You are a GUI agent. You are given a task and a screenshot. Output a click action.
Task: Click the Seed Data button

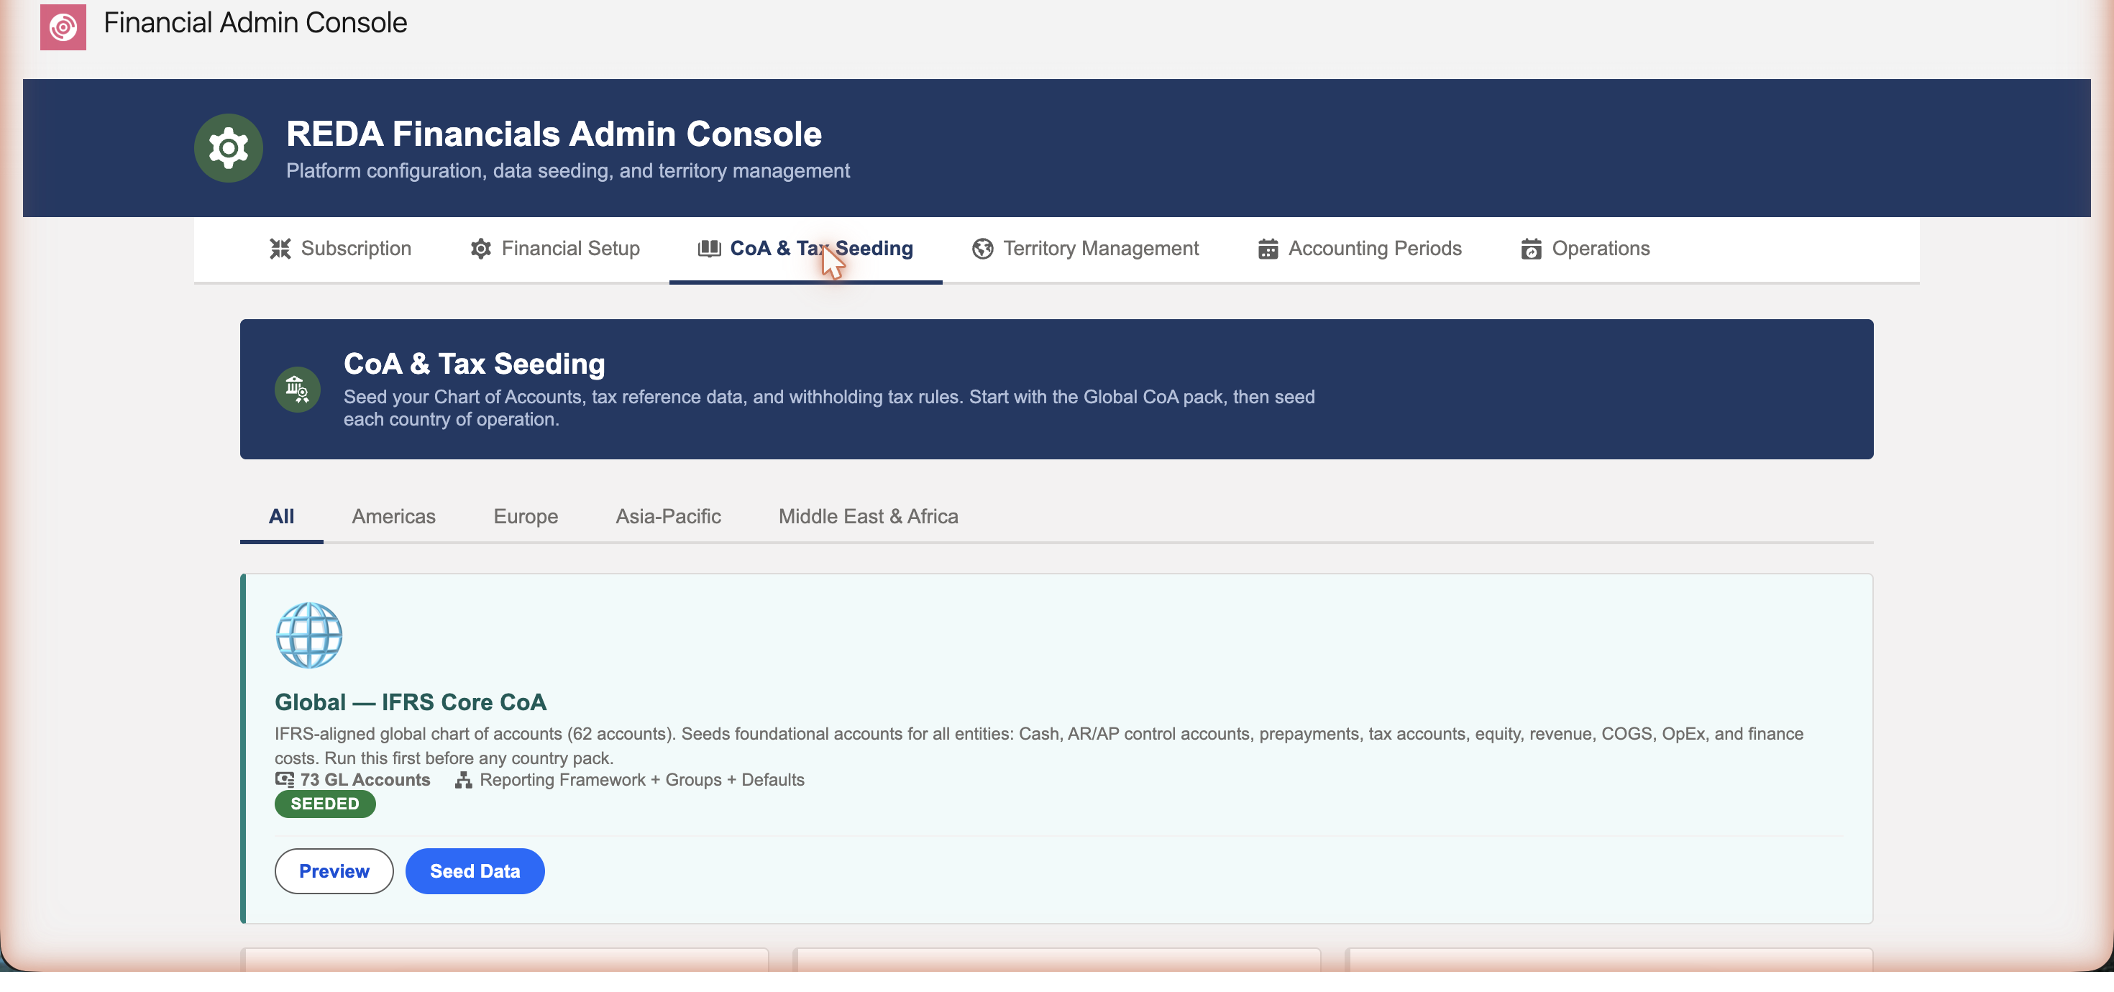pos(475,871)
